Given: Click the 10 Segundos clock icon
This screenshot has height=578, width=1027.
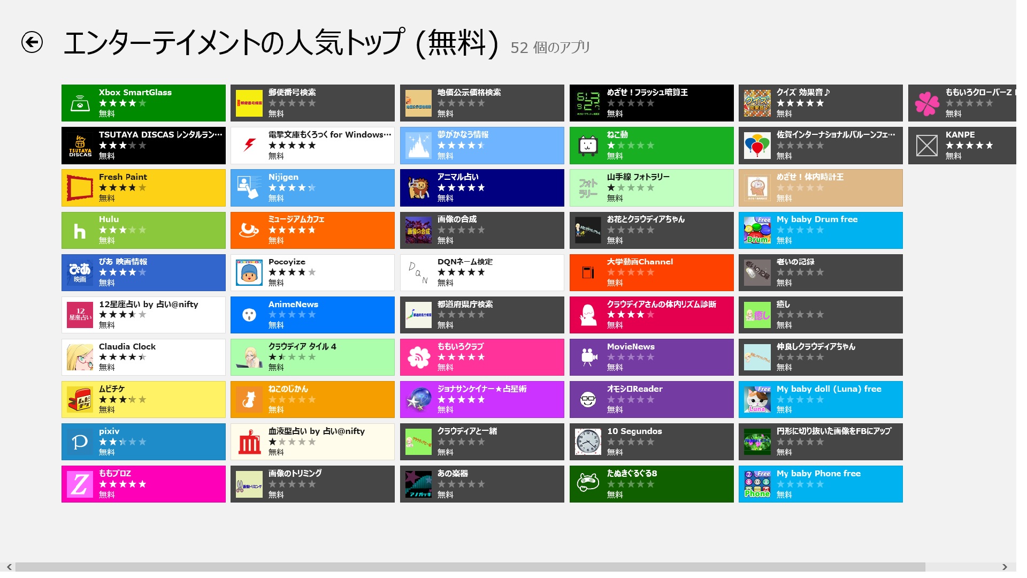Looking at the screenshot, I should [588, 442].
